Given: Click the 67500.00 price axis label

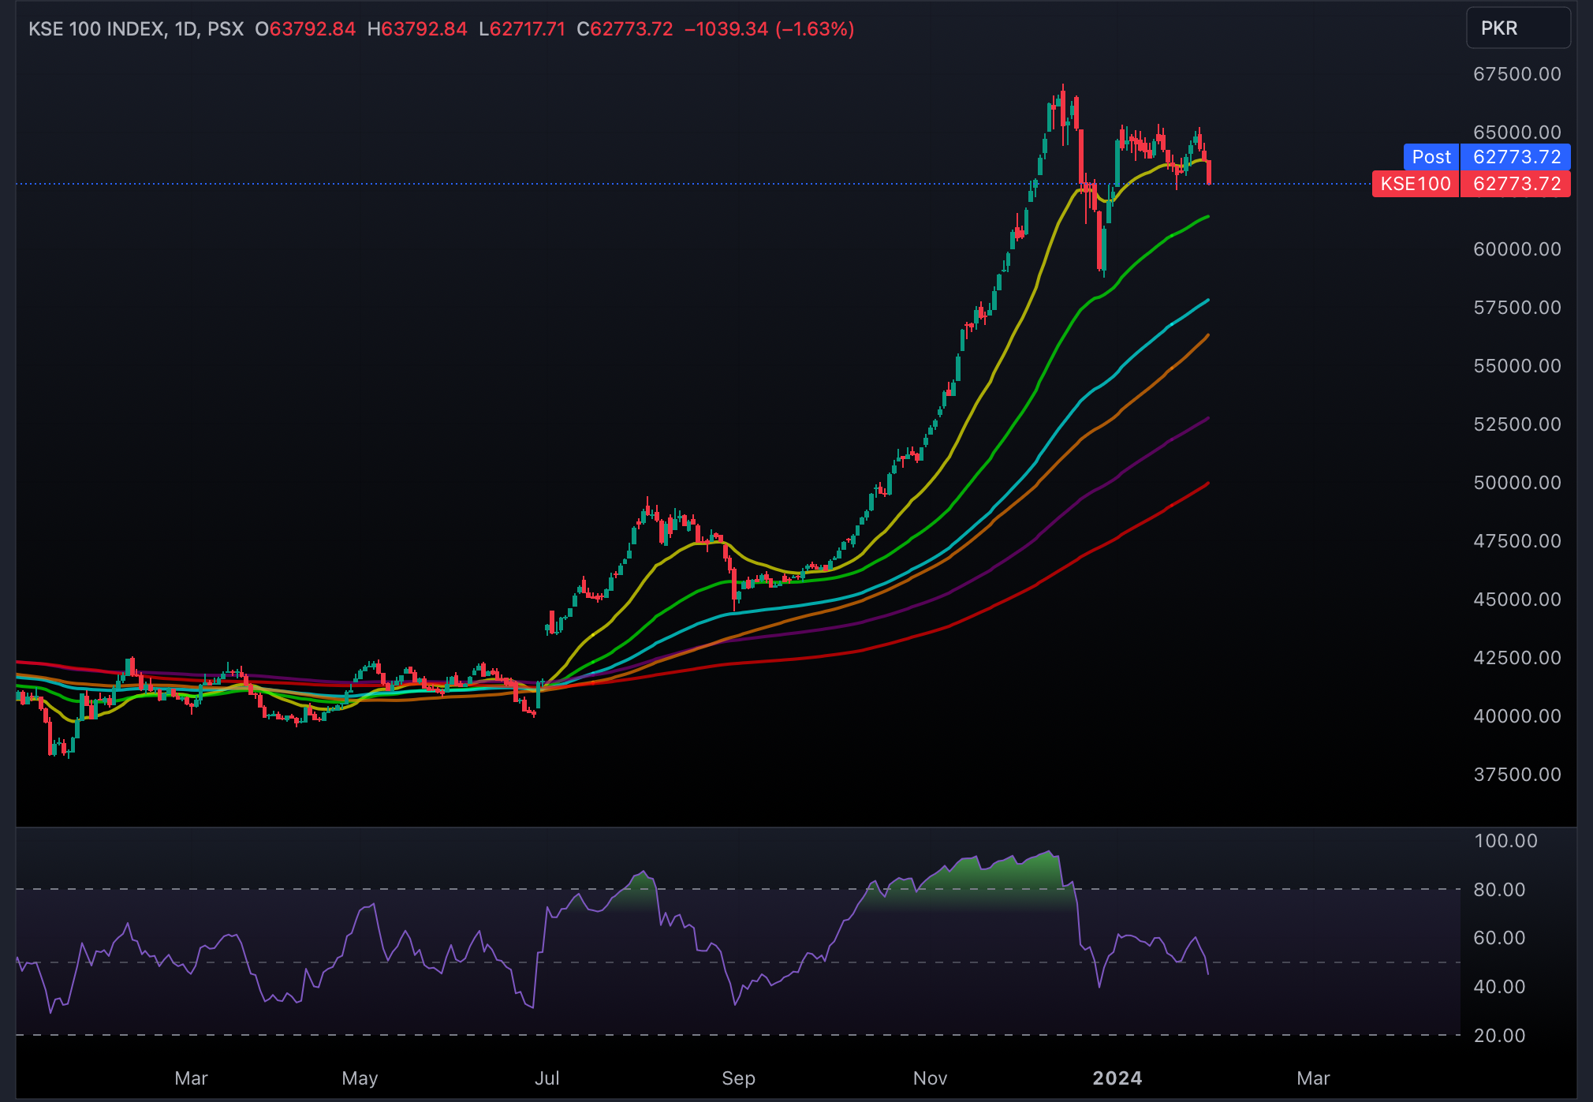Looking at the screenshot, I should click(1517, 74).
